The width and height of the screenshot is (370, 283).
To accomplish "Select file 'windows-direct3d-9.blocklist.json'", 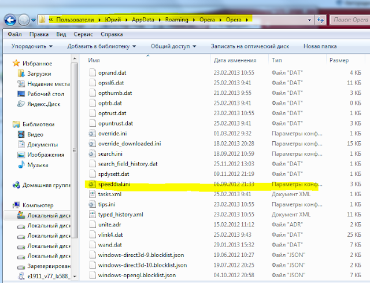I will click(141, 255).
